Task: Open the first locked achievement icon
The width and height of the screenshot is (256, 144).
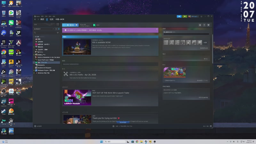Action: (x=166, y=43)
